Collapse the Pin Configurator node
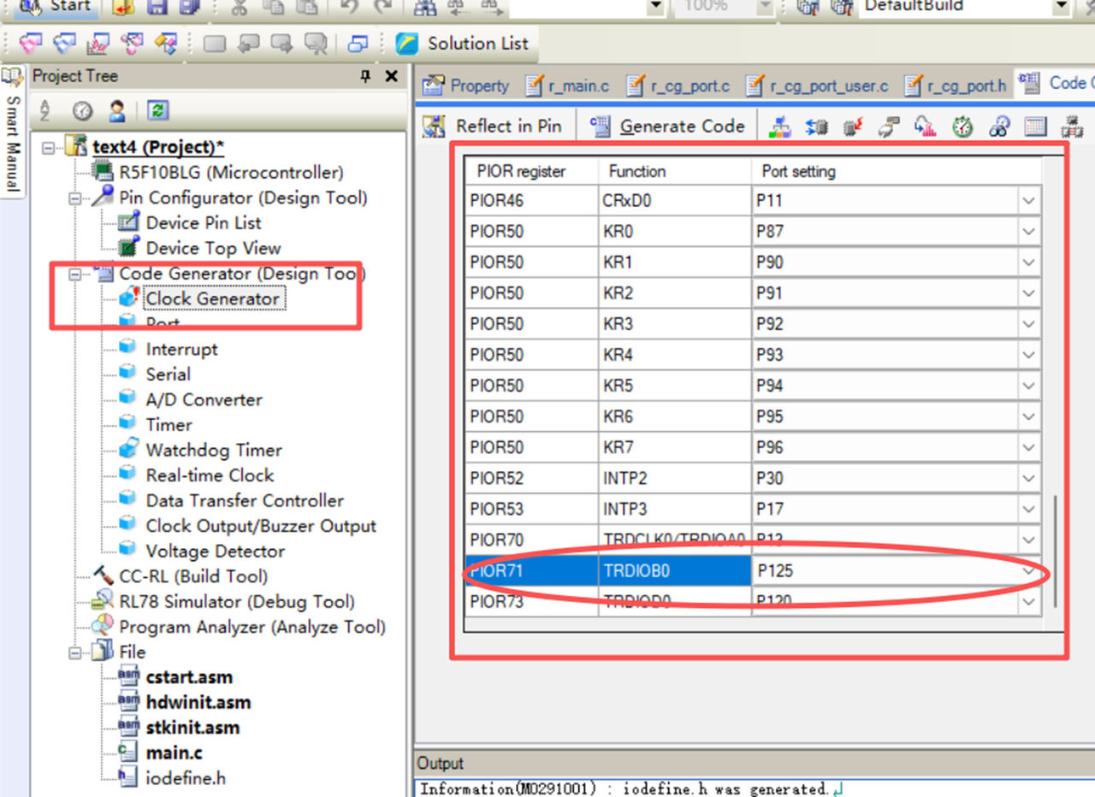The width and height of the screenshot is (1095, 797). click(75, 198)
